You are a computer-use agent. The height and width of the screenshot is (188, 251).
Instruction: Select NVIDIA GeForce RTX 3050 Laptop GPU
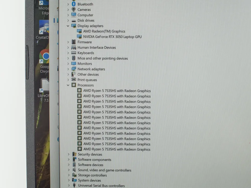112,37
